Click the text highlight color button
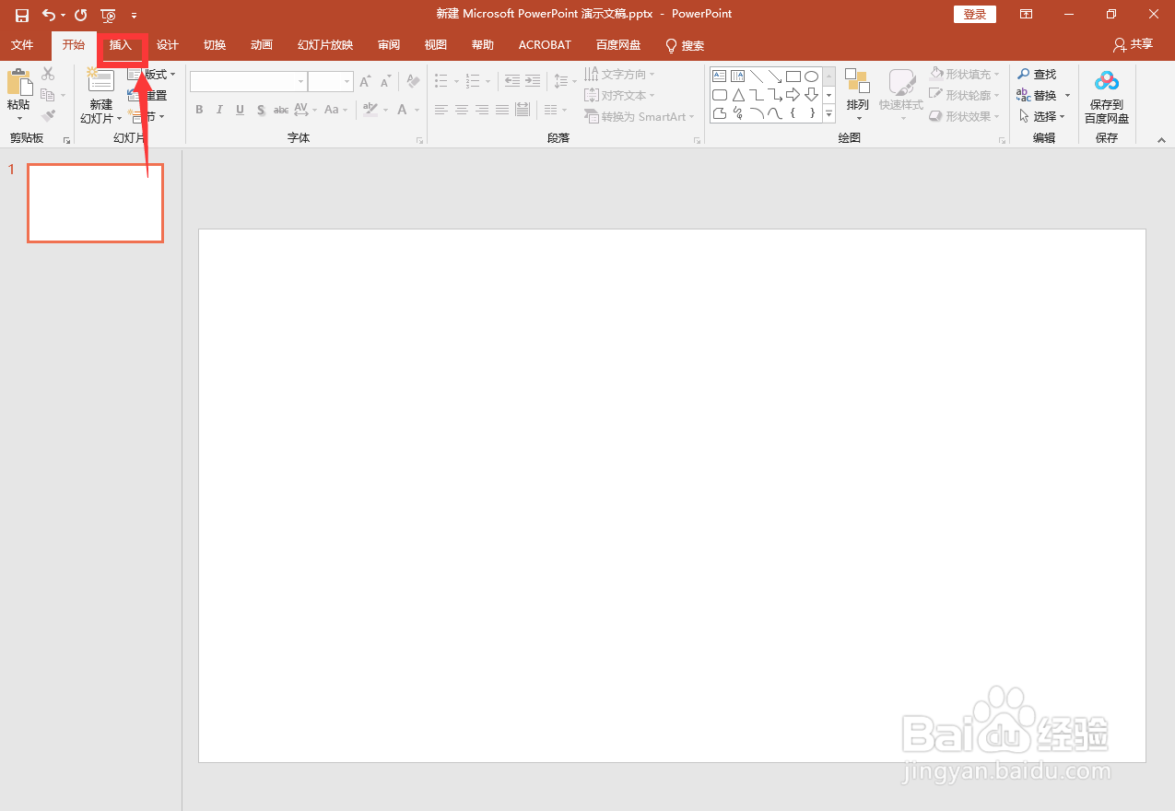The image size is (1175, 811). pos(370,110)
